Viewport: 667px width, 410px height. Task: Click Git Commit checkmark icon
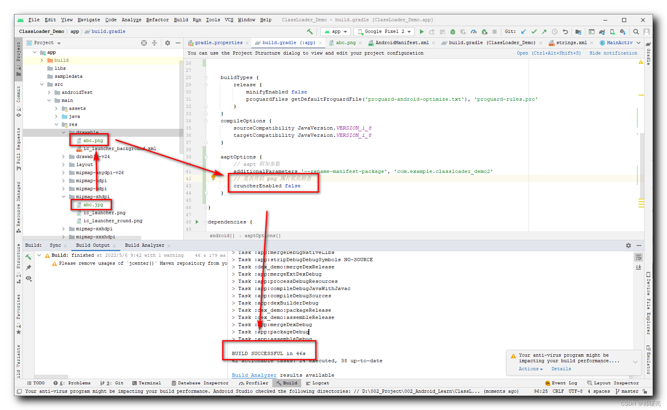534,31
